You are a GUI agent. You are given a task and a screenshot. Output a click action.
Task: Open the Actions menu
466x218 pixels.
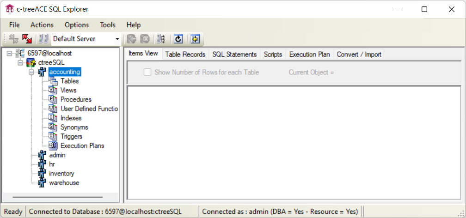tap(42, 25)
